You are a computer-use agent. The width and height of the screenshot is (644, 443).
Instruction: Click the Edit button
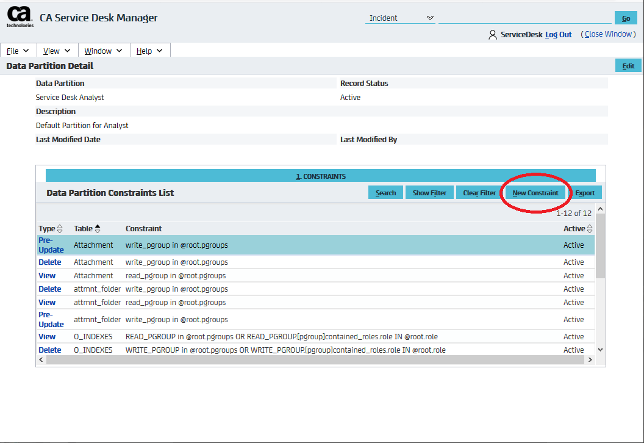click(628, 66)
